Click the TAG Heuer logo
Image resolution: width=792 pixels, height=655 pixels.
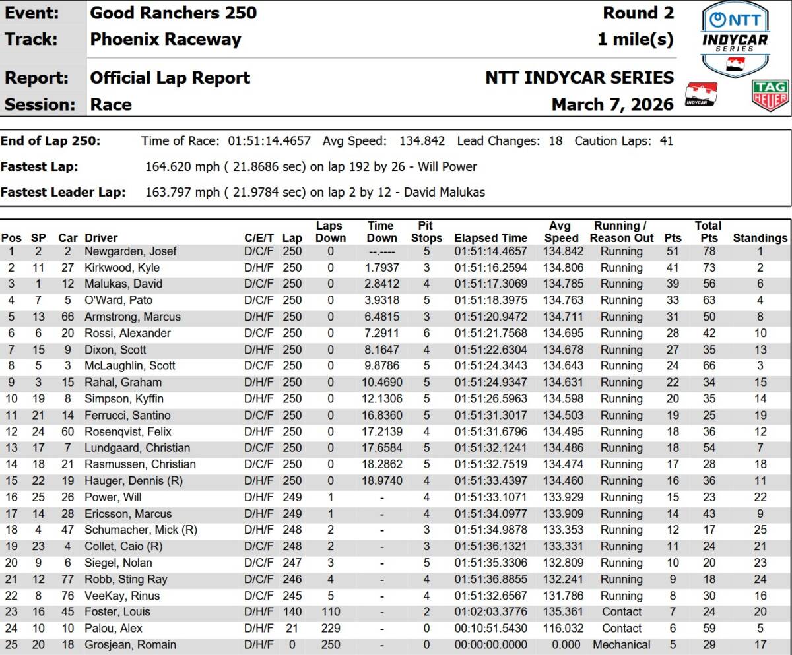[770, 95]
